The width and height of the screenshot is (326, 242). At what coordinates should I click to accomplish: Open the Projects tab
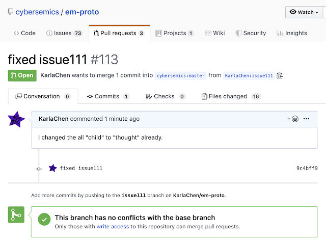[x=175, y=33]
